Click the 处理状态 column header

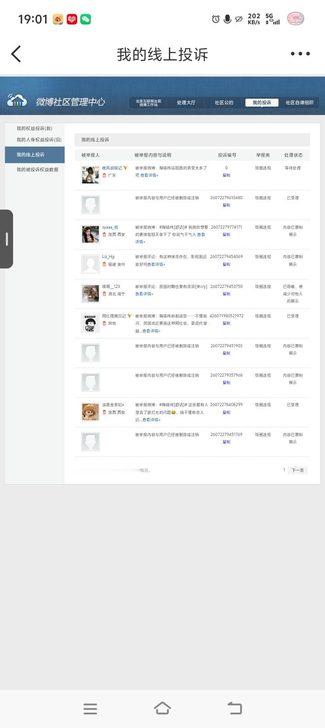(293, 155)
